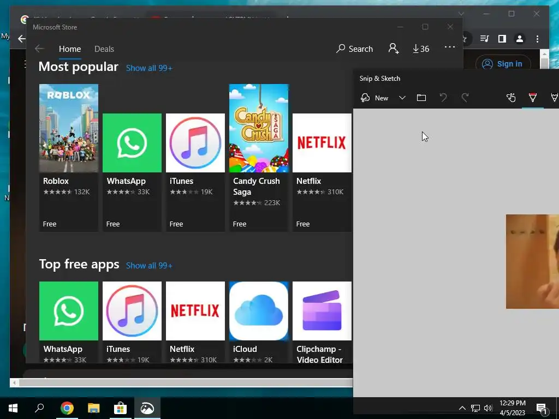
Task: Switch to Snip & Sketch from taskbar
Action: pyautogui.click(x=147, y=408)
